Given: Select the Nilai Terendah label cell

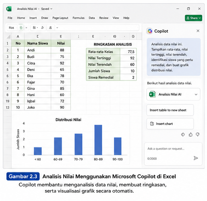Looking at the screenshot, I should pos(103,64).
